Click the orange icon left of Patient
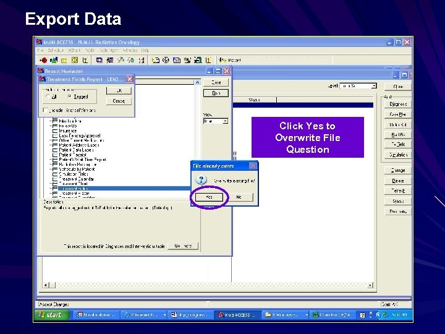445x334 pixels. (x=209, y=60)
